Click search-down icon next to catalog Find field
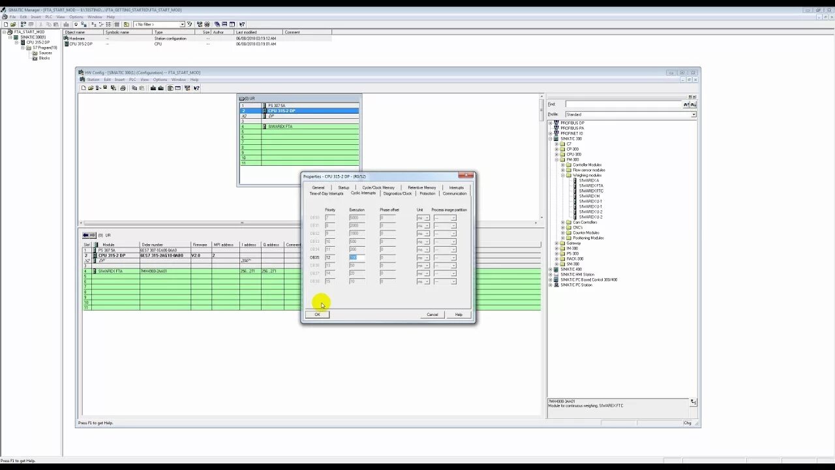Image resolution: width=835 pixels, height=470 pixels. (693, 104)
